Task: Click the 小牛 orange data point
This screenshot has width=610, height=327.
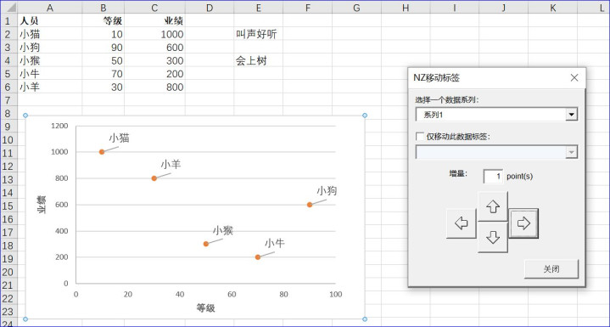Action: 258,257
